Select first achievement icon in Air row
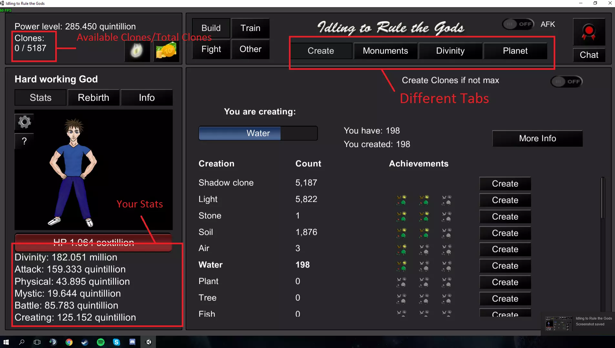The width and height of the screenshot is (615, 348). 402,249
